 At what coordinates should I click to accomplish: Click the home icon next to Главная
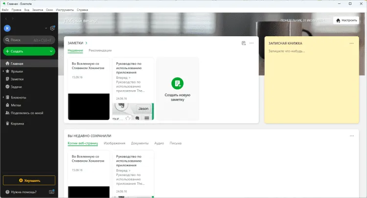(7, 64)
